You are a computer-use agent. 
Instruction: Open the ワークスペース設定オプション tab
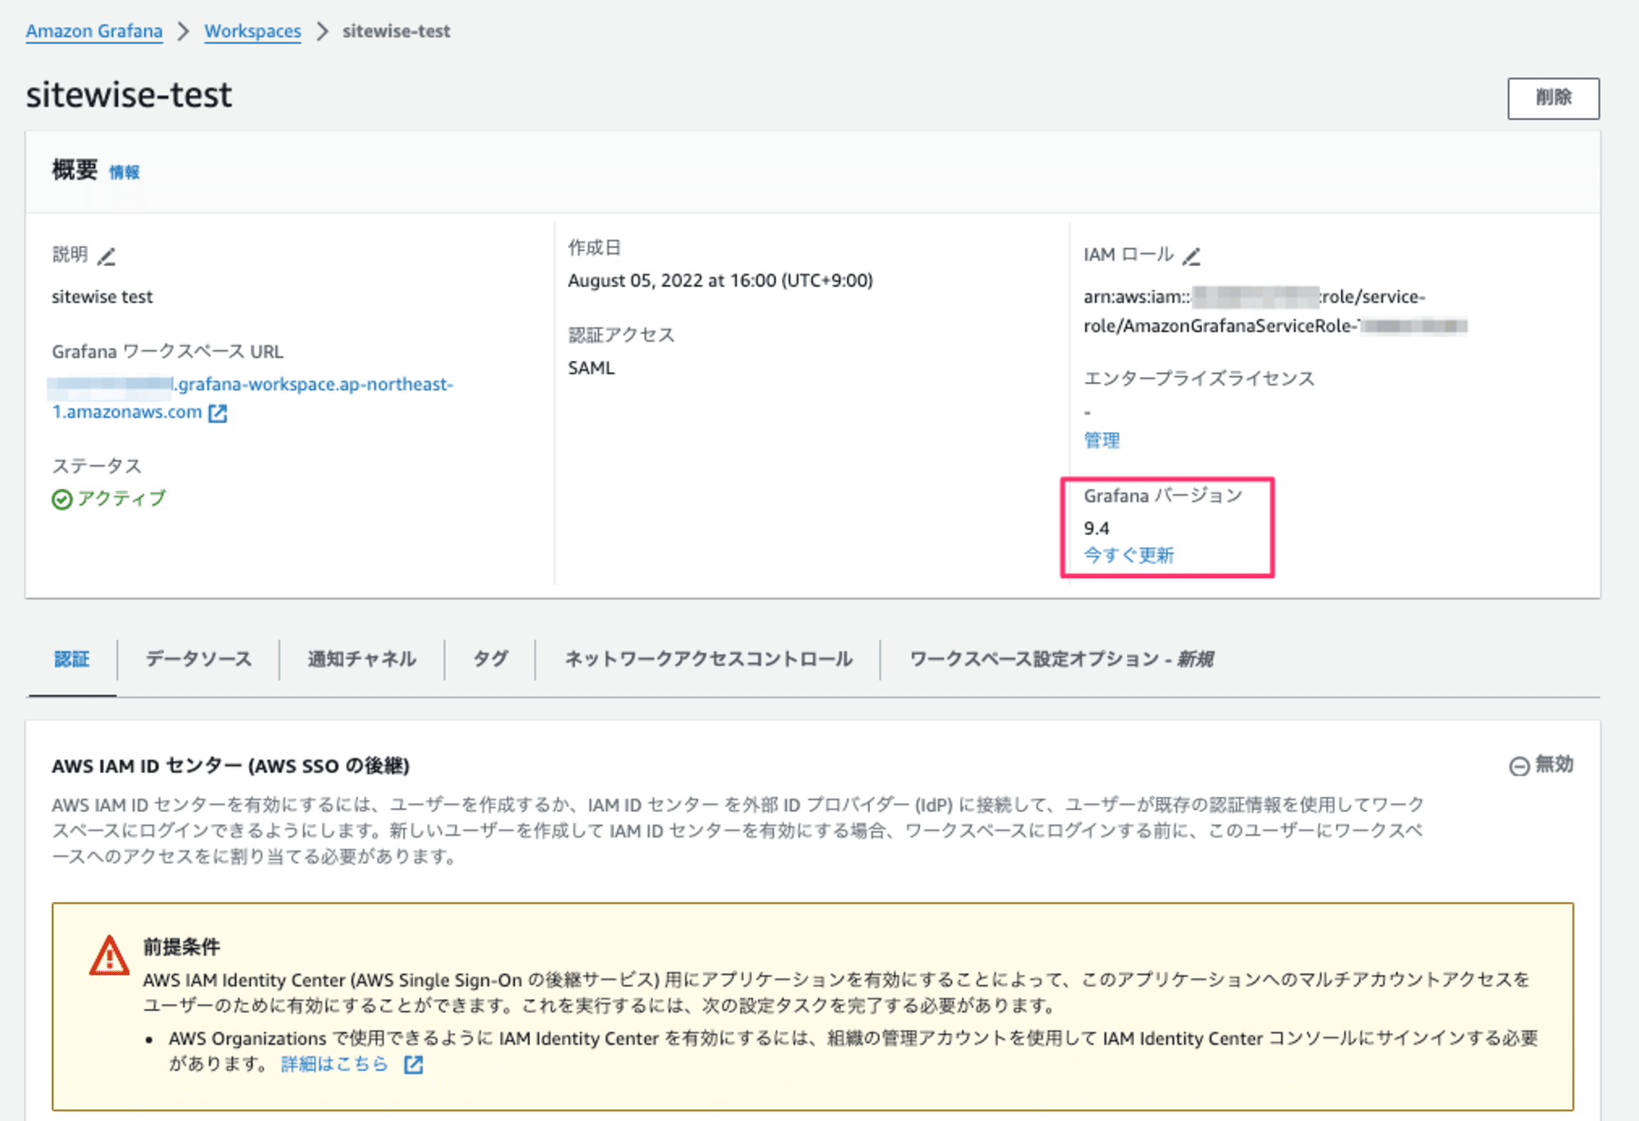click(1061, 659)
